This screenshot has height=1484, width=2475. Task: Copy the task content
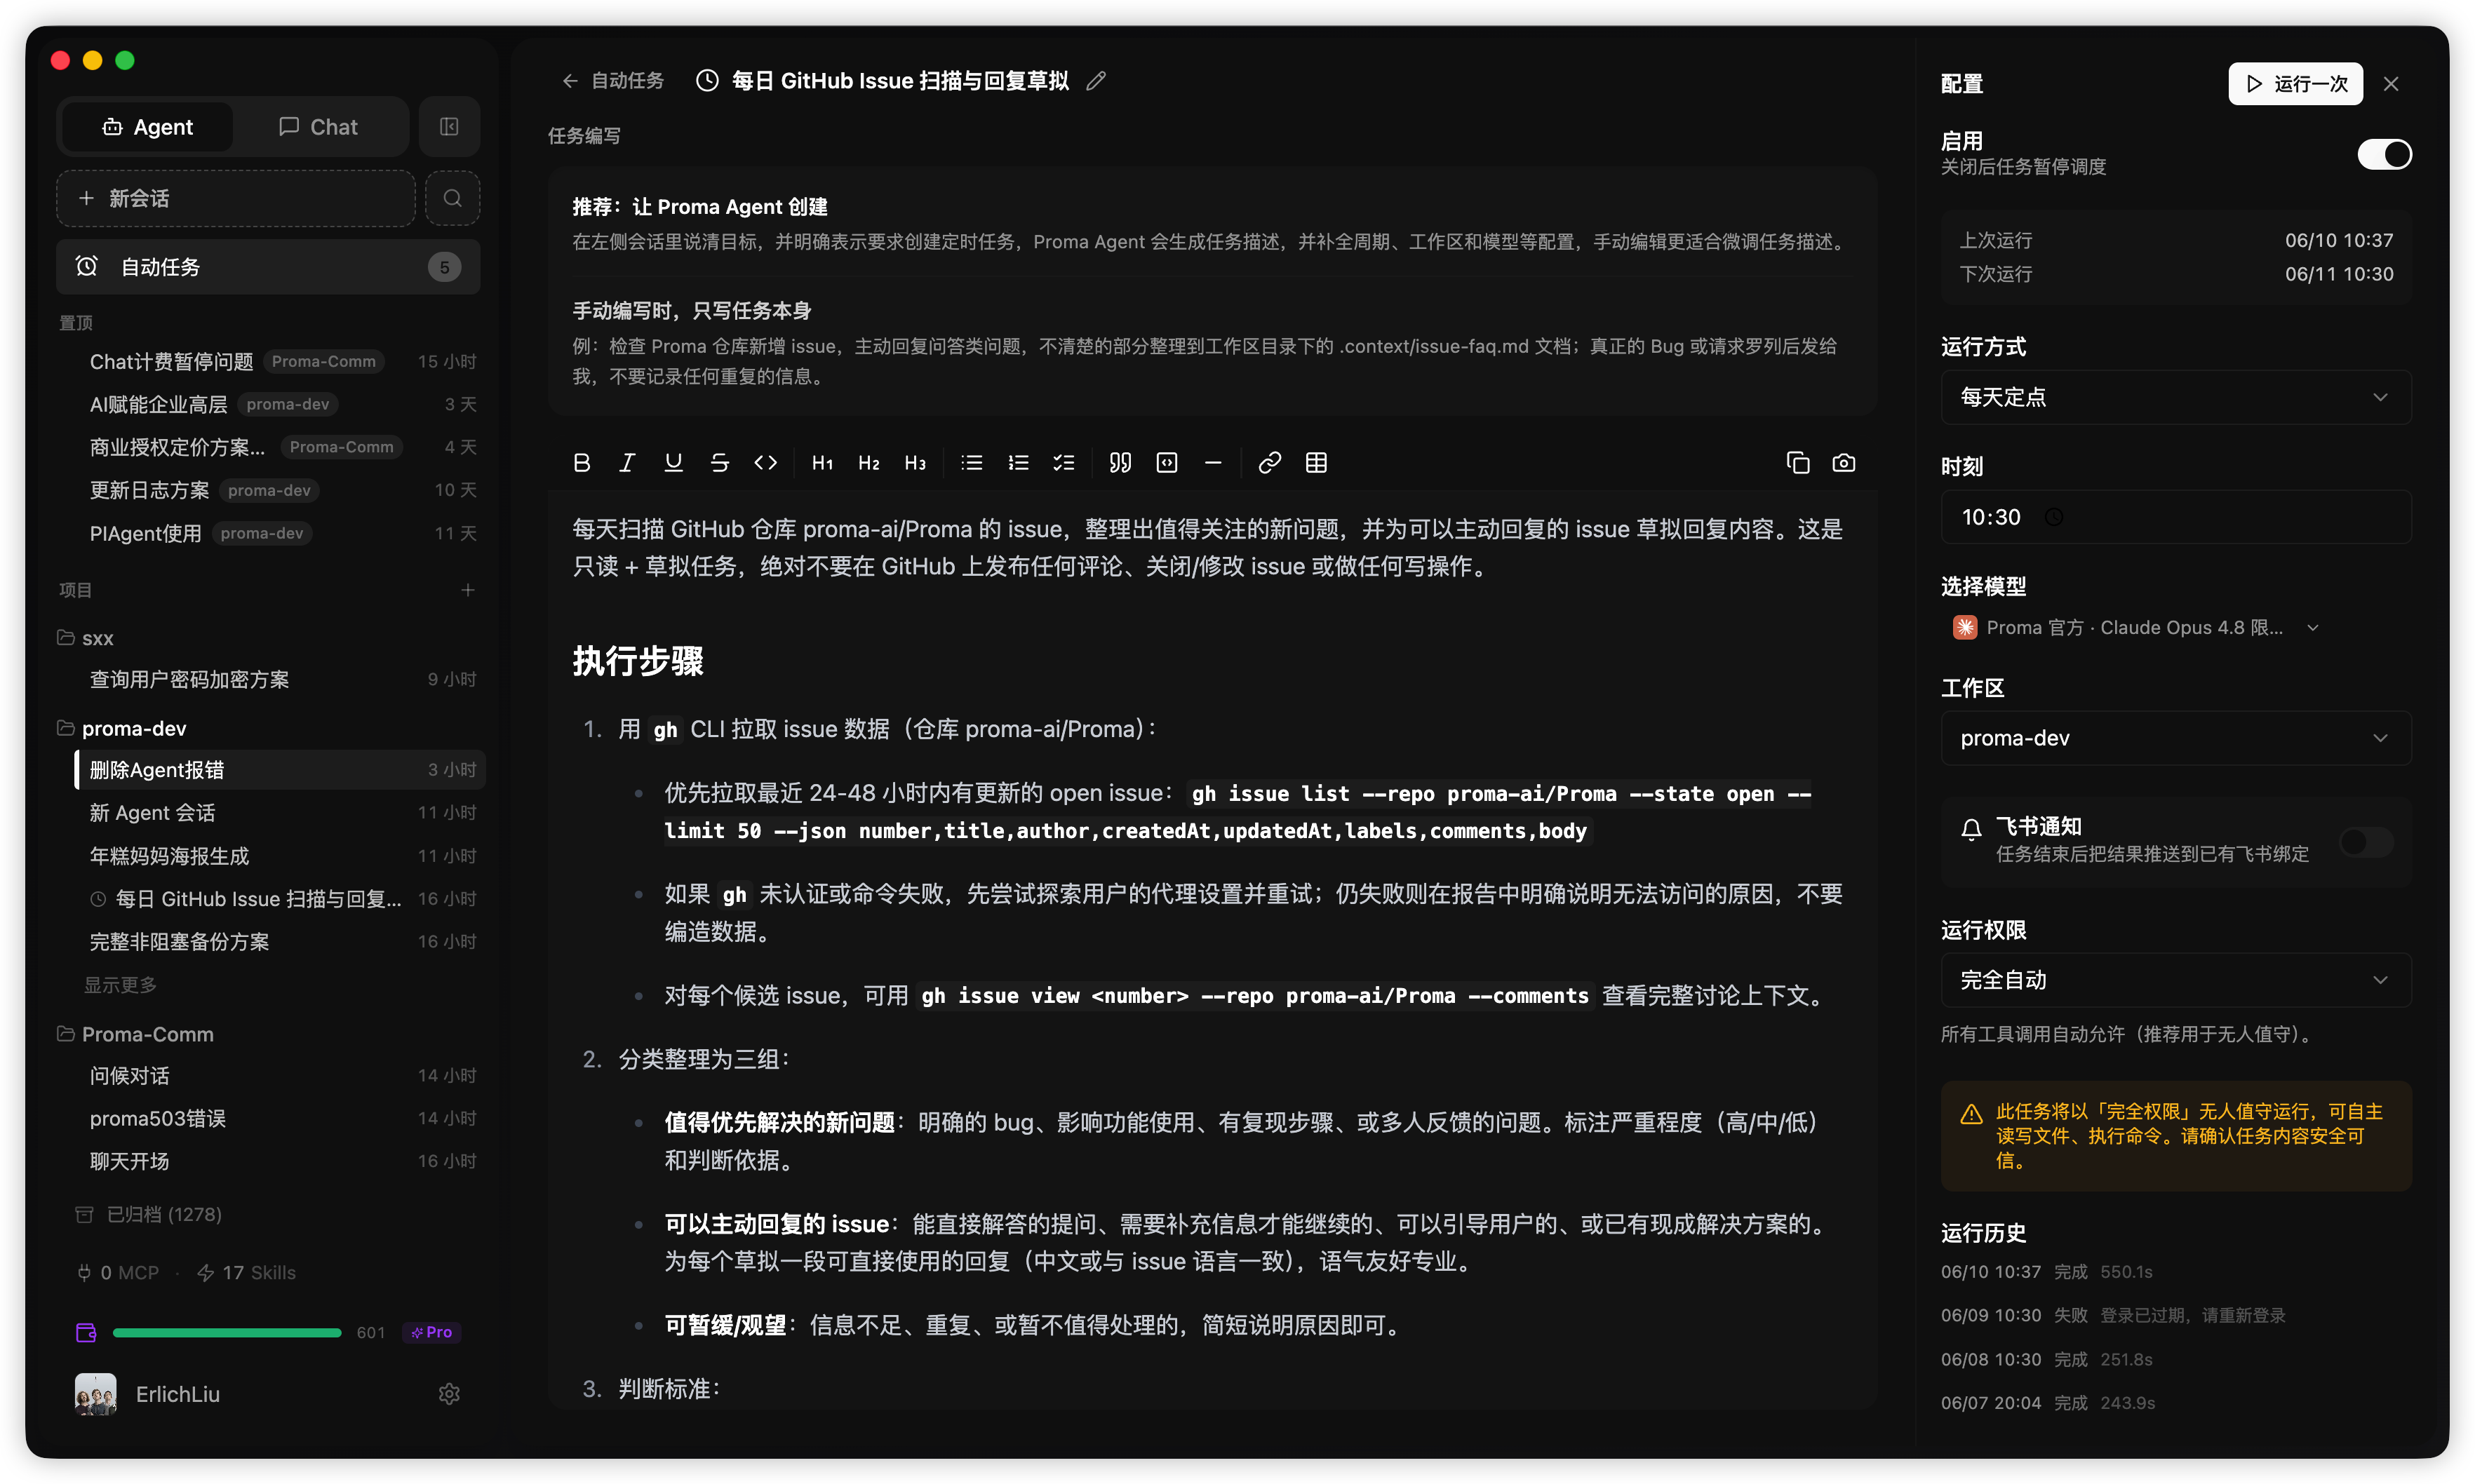[x=1798, y=463]
